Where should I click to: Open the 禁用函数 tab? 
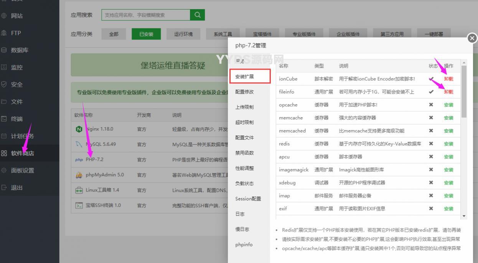[244, 153]
